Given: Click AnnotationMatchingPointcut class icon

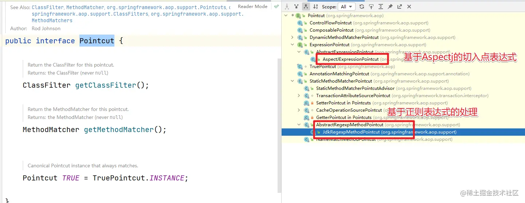Looking at the screenshot, I should point(300,74).
